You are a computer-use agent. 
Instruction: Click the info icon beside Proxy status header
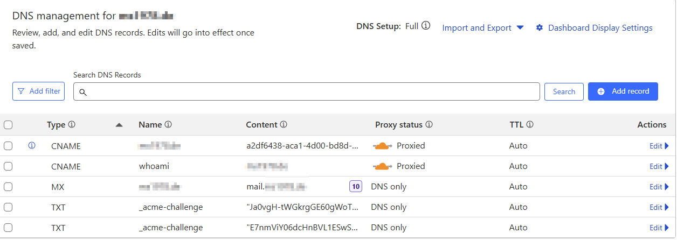pyautogui.click(x=429, y=125)
